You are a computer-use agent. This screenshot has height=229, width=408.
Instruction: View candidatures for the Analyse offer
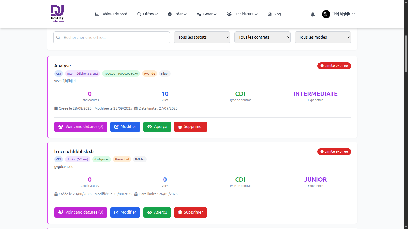(81, 127)
